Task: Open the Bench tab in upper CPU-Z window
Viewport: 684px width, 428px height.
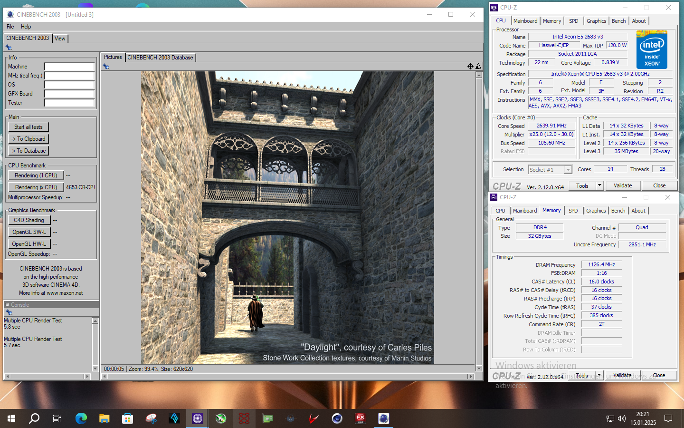Action: [x=618, y=21]
